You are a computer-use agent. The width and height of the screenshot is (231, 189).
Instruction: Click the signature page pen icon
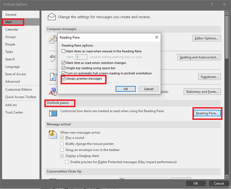53,77
